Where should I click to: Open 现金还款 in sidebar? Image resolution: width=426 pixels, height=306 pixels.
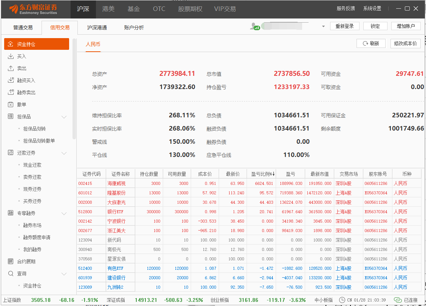(x=32, y=165)
